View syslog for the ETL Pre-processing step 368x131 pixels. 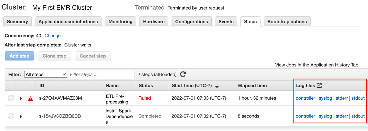click(325, 98)
